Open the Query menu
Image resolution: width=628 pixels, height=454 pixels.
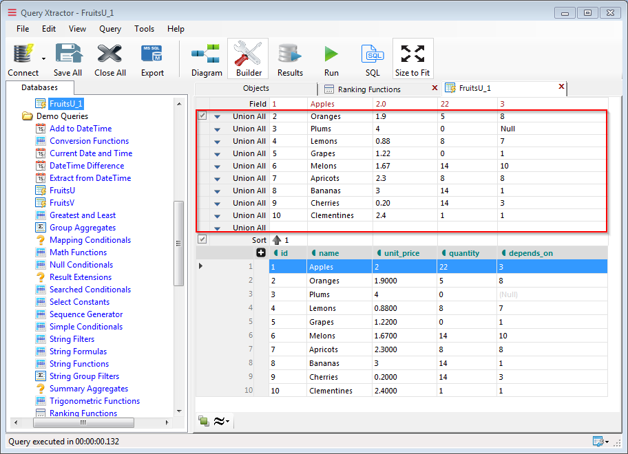(110, 29)
